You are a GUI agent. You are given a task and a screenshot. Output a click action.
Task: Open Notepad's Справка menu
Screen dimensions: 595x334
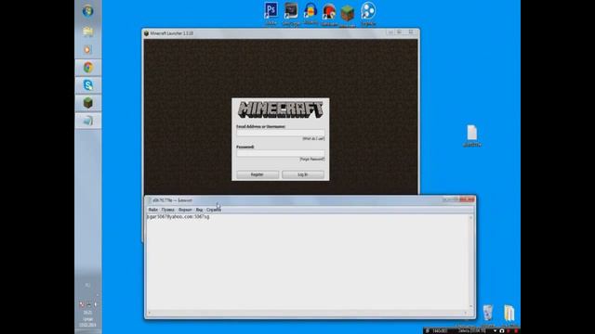pyautogui.click(x=214, y=210)
